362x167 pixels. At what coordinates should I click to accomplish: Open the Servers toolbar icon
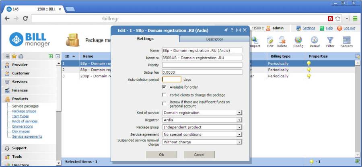347,40
